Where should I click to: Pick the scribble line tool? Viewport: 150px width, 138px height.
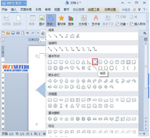pyautogui.click(x=78, y=36)
